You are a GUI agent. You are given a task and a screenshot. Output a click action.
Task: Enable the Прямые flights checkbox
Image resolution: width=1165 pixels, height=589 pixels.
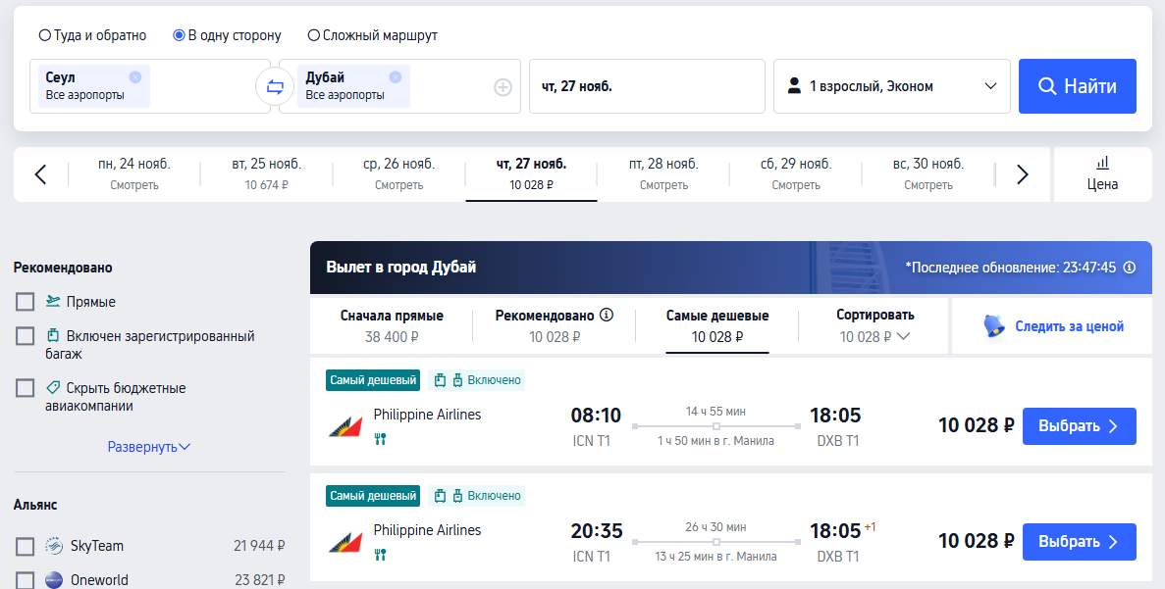coord(26,302)
